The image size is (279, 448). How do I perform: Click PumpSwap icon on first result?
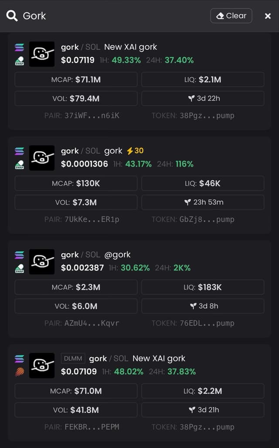(20, 61)
